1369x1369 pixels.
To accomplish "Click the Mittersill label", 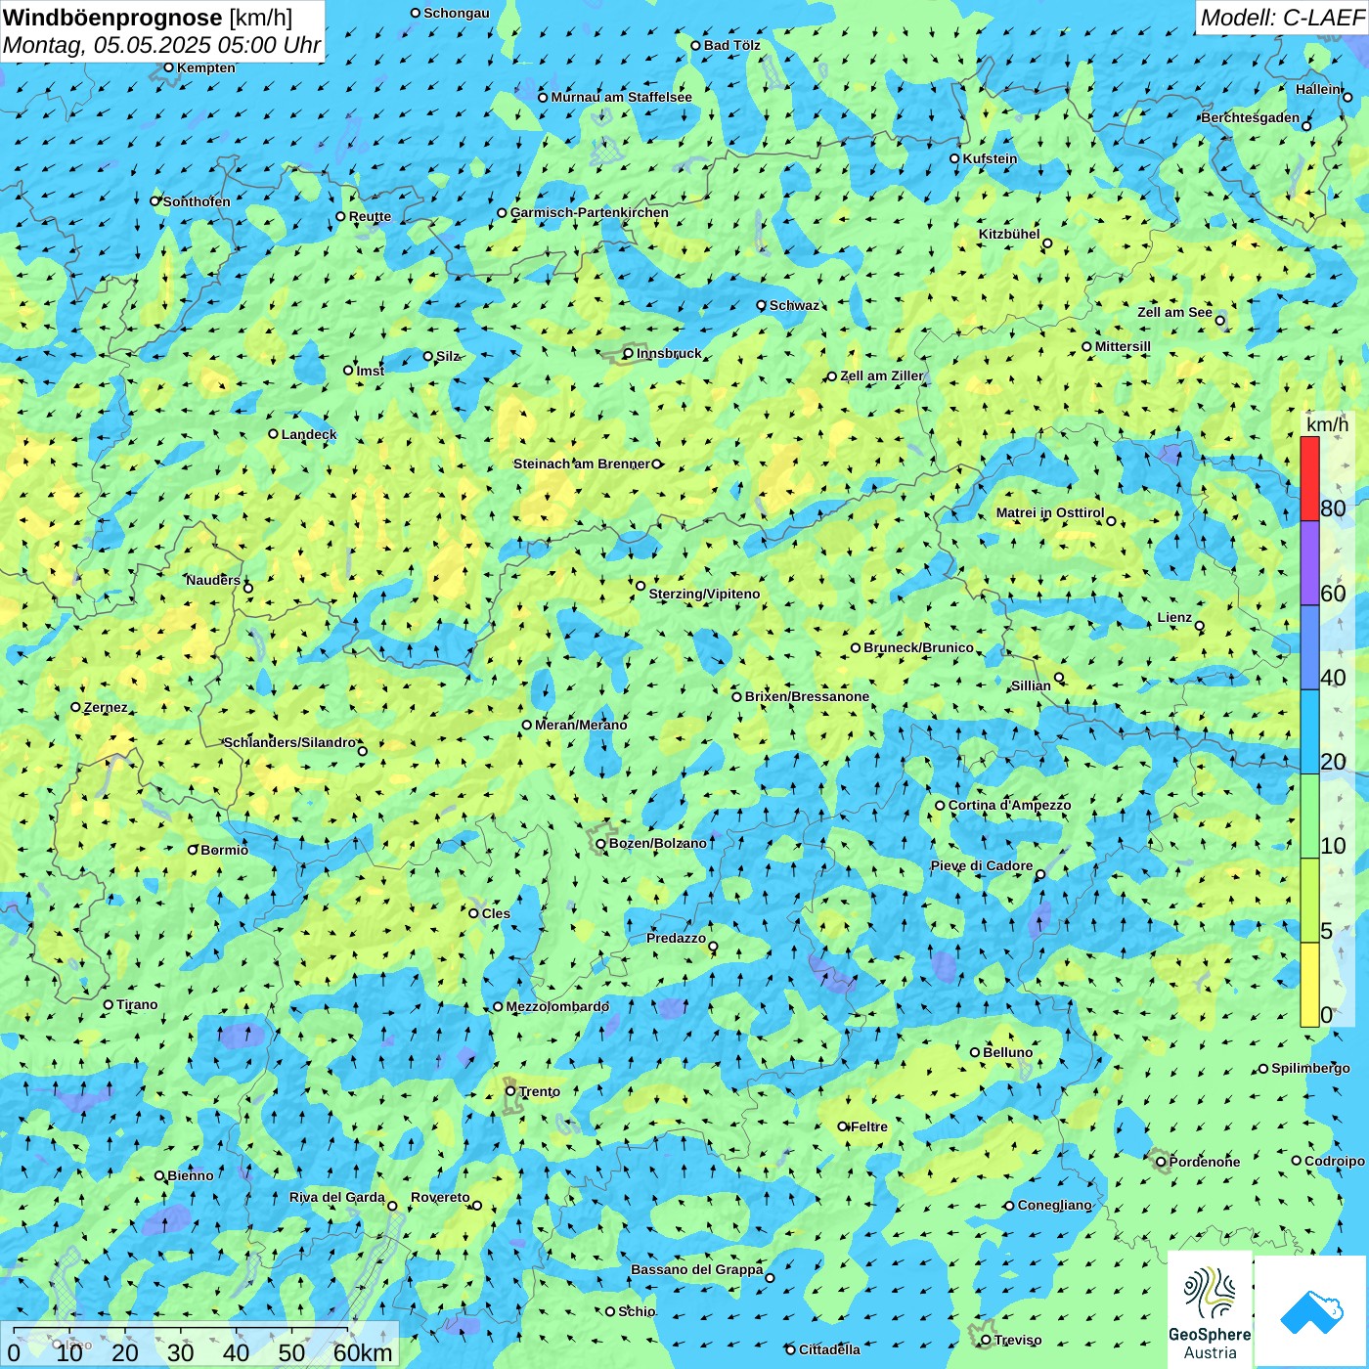I will click(x=1123, y=346).
